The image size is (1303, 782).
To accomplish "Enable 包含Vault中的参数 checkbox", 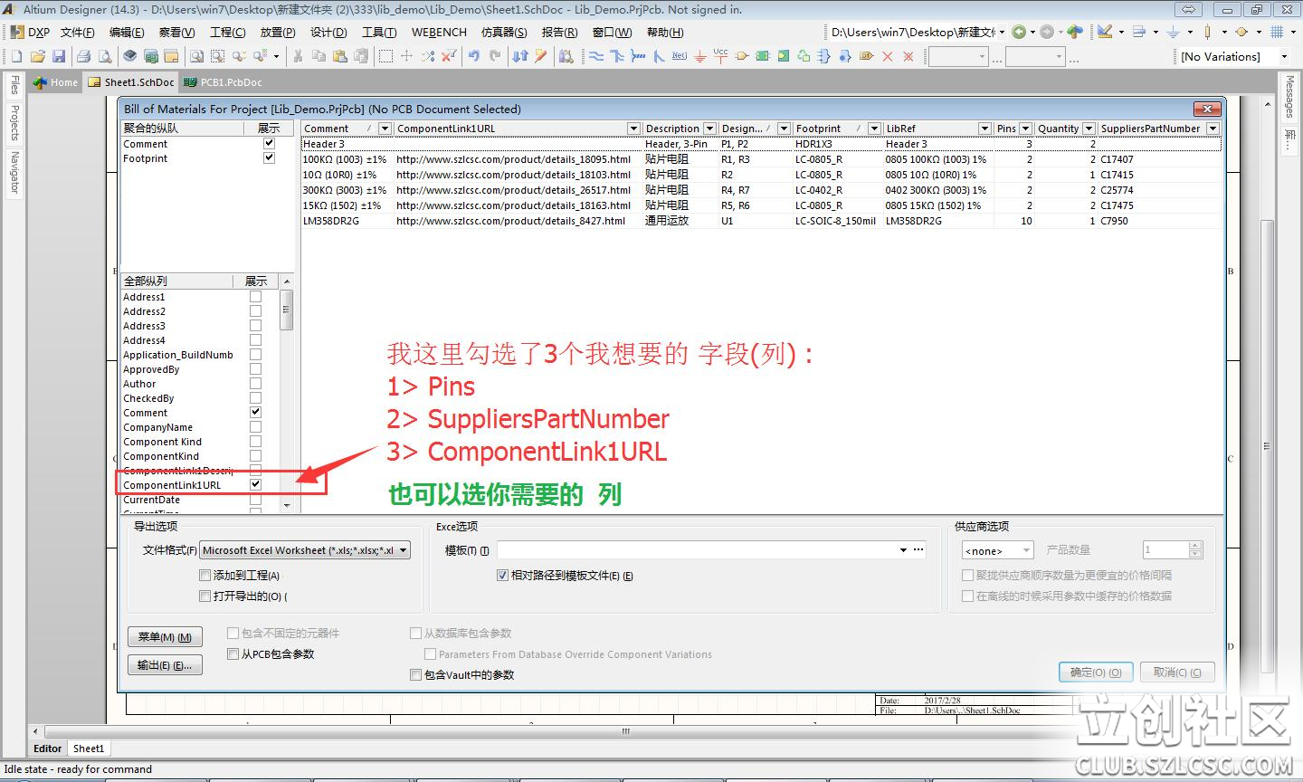I will pos(416,674).
